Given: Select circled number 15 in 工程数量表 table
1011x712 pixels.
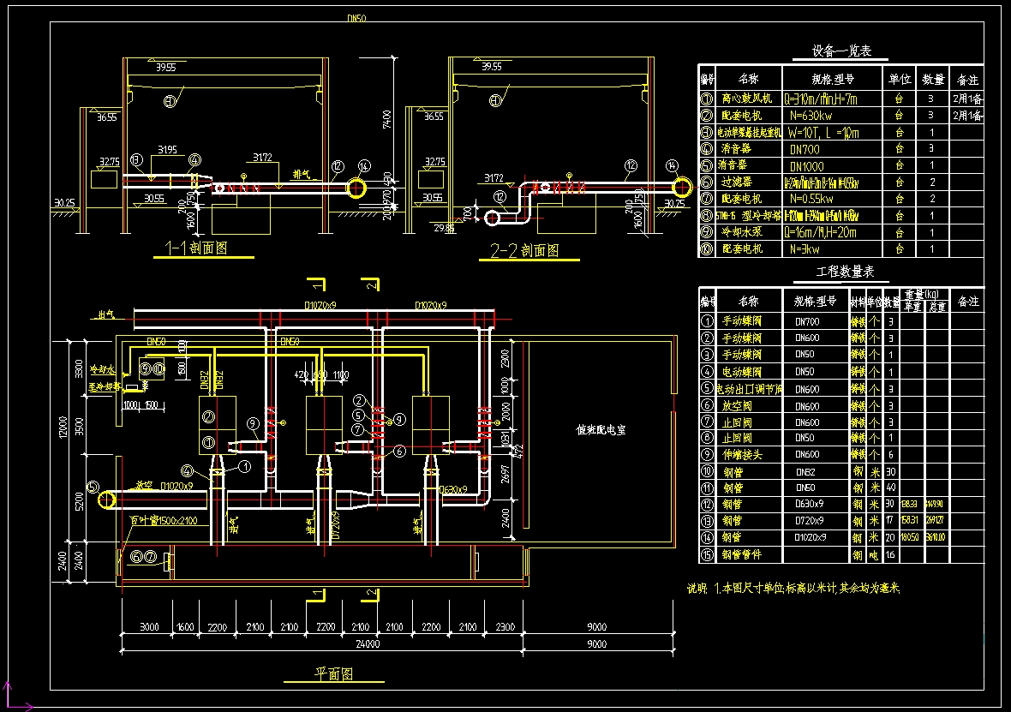Looking at the screenshot, I should click(x=707, y=555).
